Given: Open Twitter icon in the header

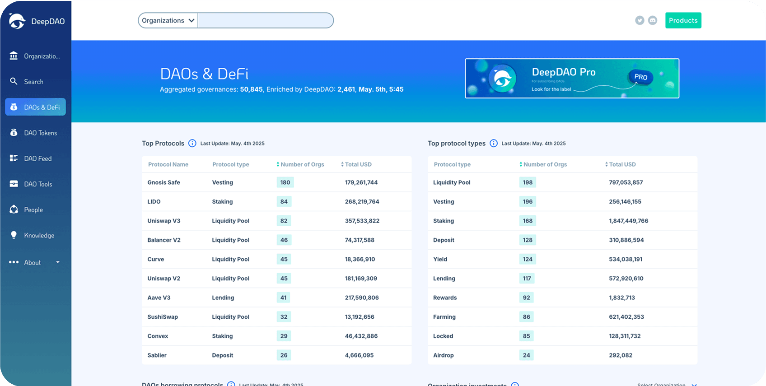Looking at the screenshot, I should (x=640, y=20).
